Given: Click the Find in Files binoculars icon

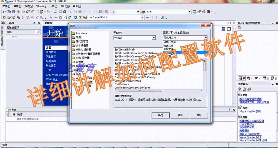Looking at the screenshot, I should (x=143, y=12).
